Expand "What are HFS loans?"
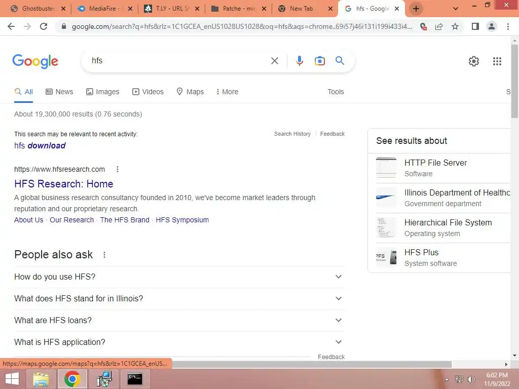 [x=179, y=321]
